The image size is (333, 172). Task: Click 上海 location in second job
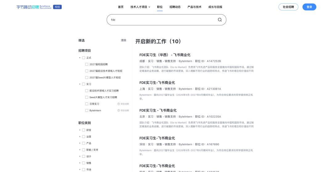[142, 89]
